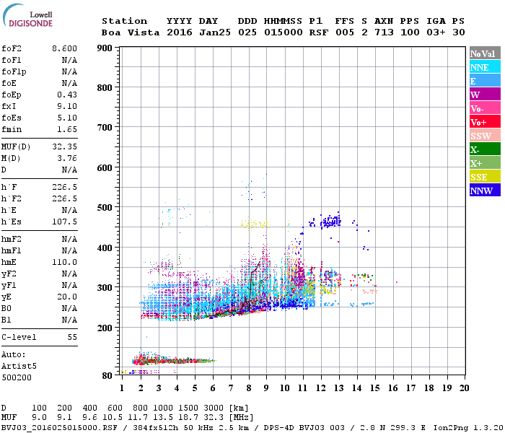The height and width of the screenshot is (433, 505).
Task: Click the MUF 13.5 value for 1000 km
Action: click(162, 417)
